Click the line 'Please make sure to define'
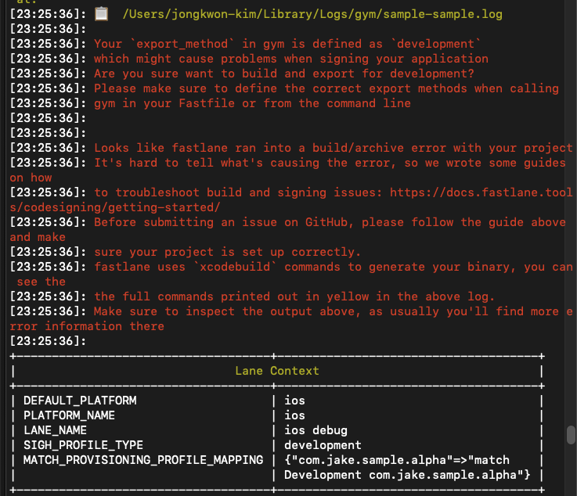The image size is (577, 496). [x=326, y=88]
